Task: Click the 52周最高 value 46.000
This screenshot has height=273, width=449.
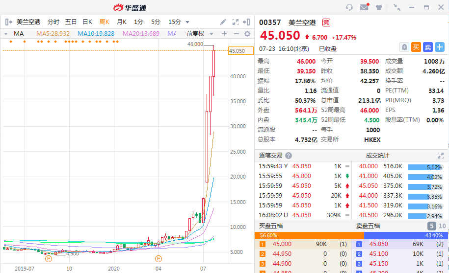Action: [370, 111]
